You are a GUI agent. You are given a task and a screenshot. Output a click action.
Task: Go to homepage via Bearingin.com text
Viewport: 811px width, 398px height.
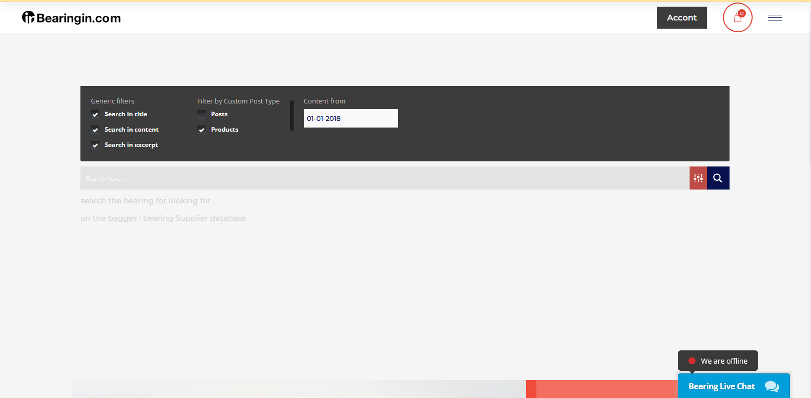click(x=78, y=18)
